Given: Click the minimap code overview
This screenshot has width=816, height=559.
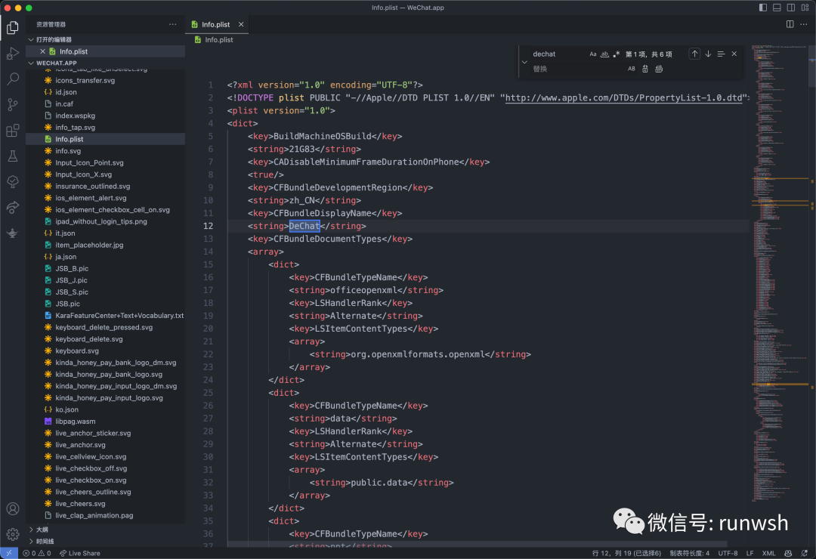Looking at the screenshot, I should tap(780, 273).
